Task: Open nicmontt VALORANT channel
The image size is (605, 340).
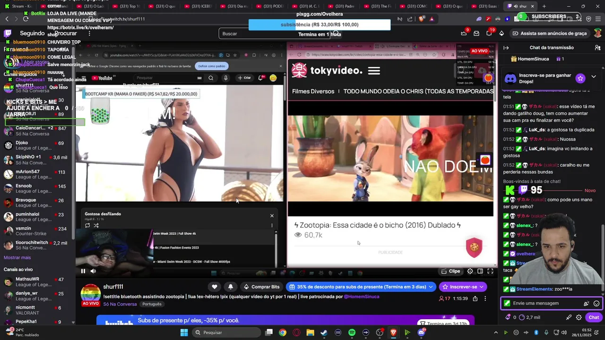Action: (x=38, y=310)
